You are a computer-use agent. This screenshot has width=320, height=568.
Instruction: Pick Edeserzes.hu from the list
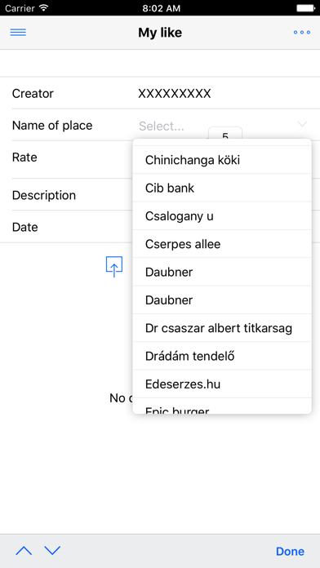222,384
